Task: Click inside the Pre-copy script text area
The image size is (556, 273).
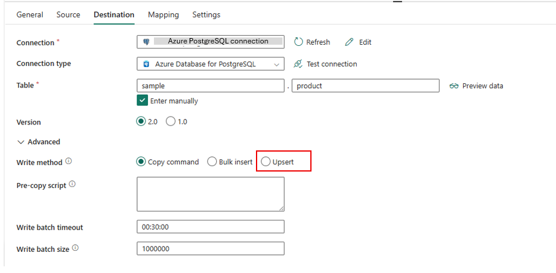Action: pos(211,194)
